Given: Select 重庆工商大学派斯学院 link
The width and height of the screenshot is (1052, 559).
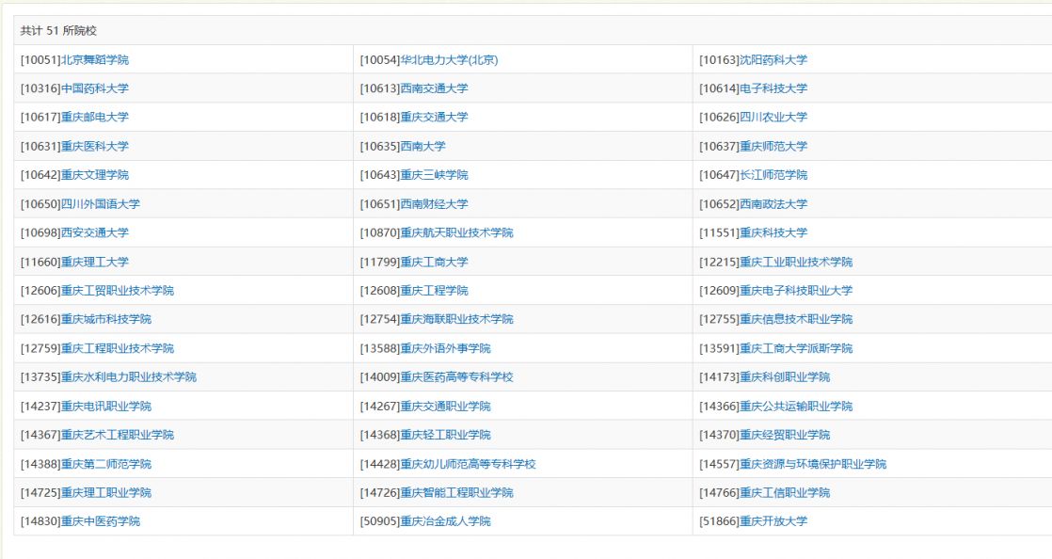Looking at the screenshot, I should [x=796, y=348].
